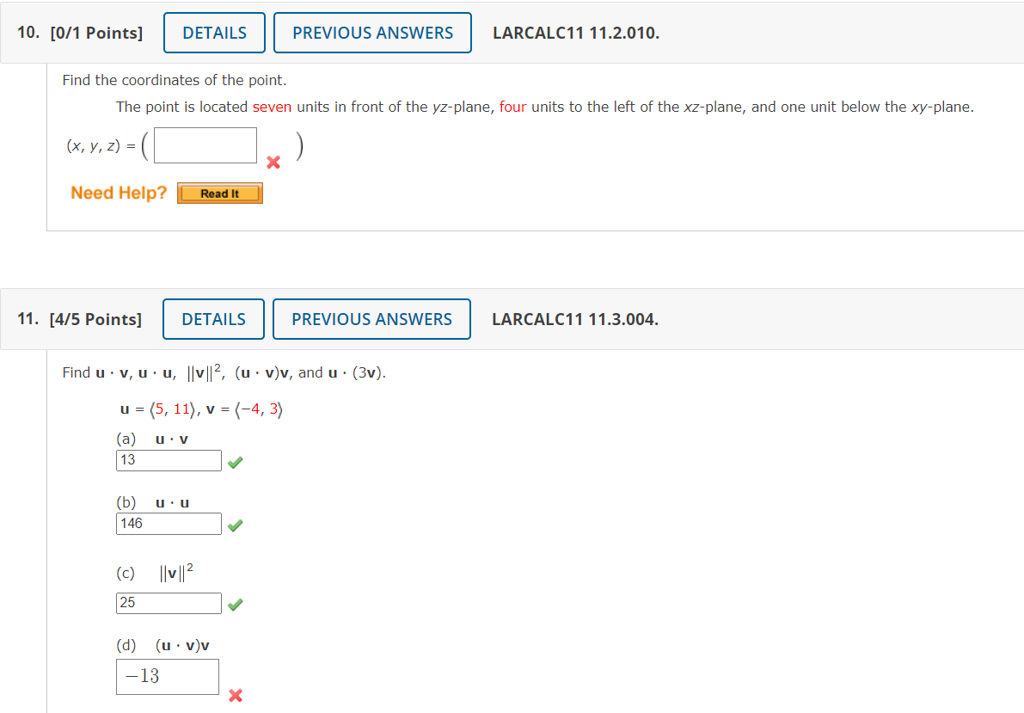Click the red X beside the coordinate answer
This screenshot has height=713, width=1024.
(272, 162)
